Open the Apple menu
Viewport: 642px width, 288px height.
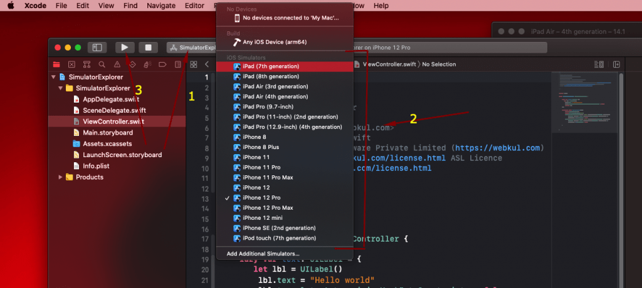coord(11,6)
